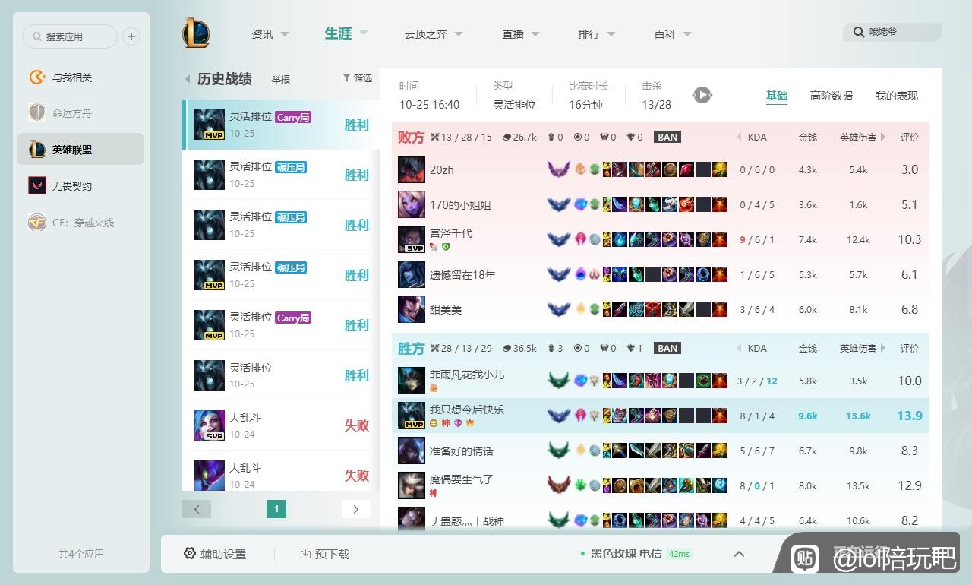This screenshot has width=972, height=585.
Task: Click the 举报 report link
Action: 281,79
